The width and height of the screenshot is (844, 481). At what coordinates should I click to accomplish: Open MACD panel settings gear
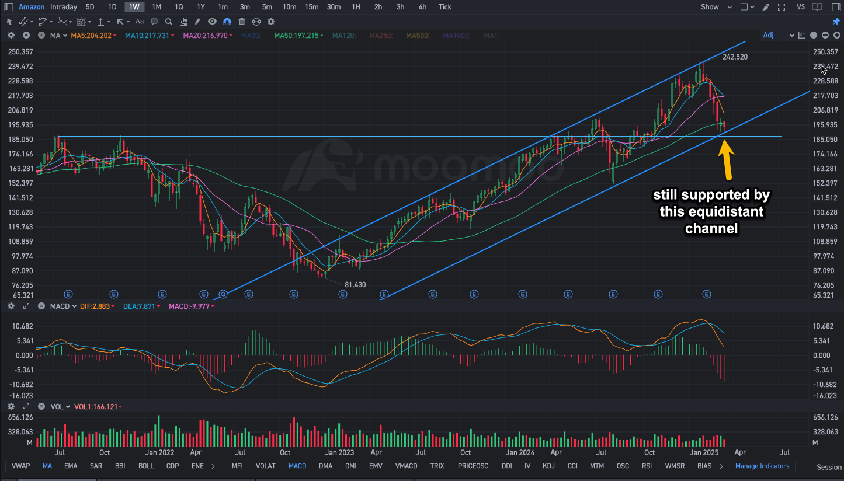(11, 306)
